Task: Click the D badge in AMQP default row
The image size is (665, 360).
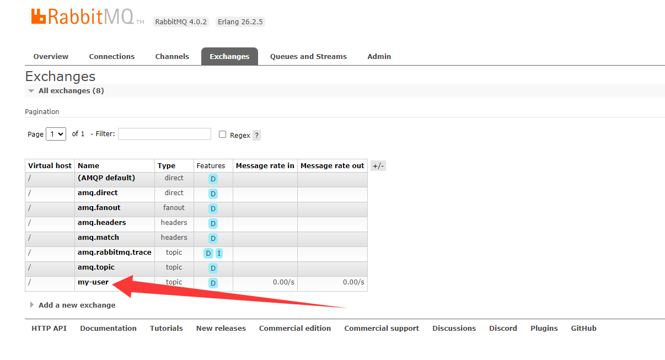Action: [213, 179]
